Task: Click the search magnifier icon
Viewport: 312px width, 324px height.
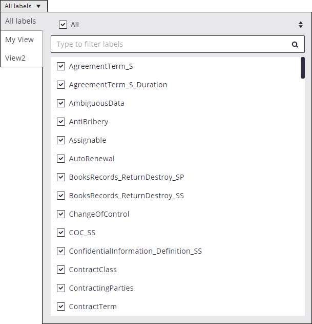Action: pyautogui.click(x=295, y=44)
